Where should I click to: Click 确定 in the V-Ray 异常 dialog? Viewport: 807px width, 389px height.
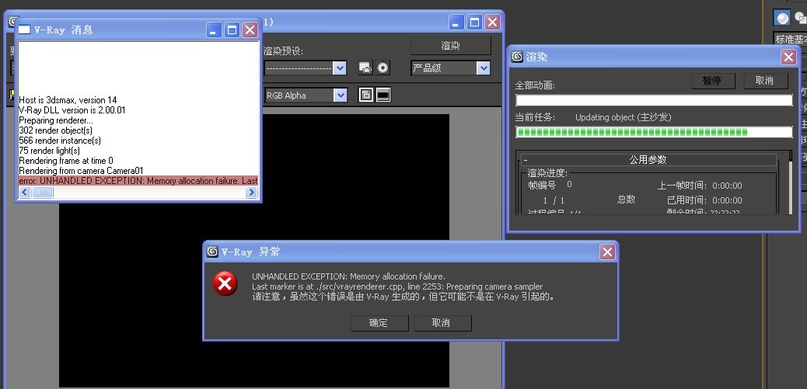click(379, 323)
